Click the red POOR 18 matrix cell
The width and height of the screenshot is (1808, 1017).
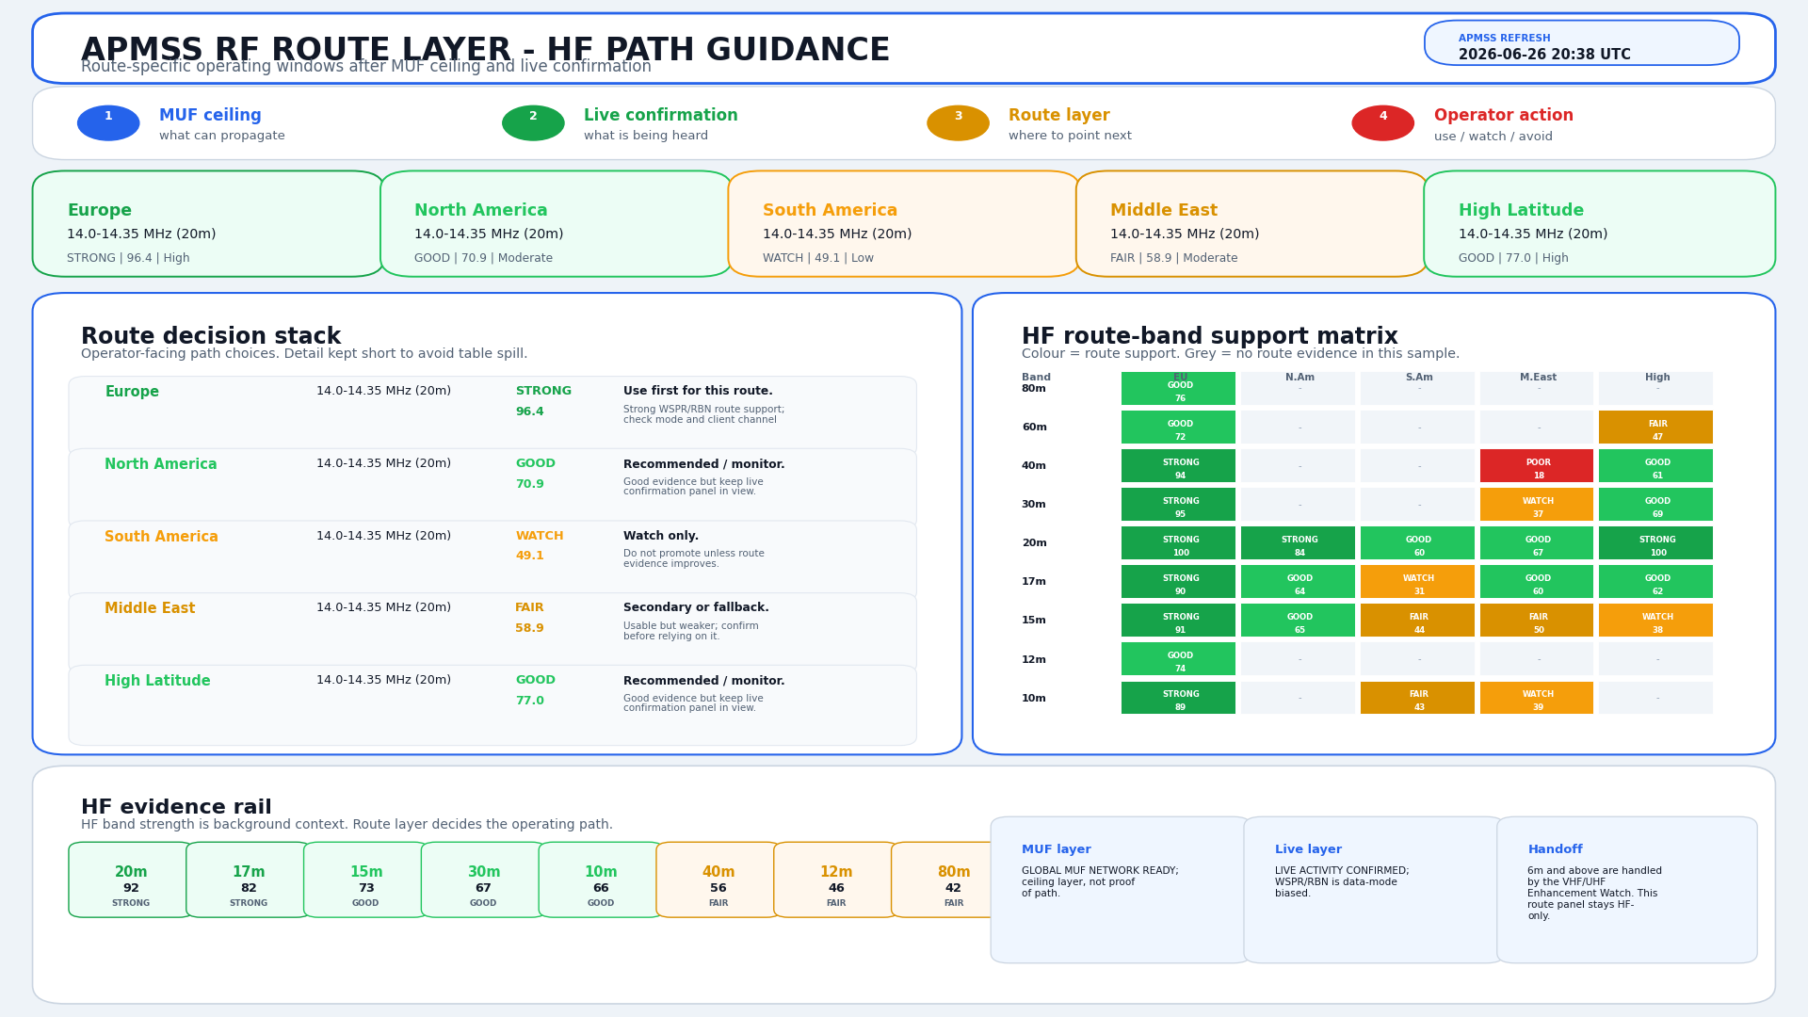click(1537, 466)
